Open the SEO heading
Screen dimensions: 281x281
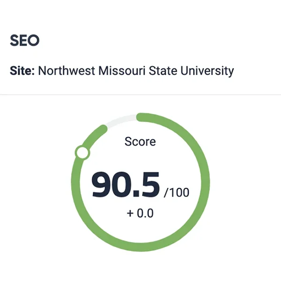[x=24, y=40]
